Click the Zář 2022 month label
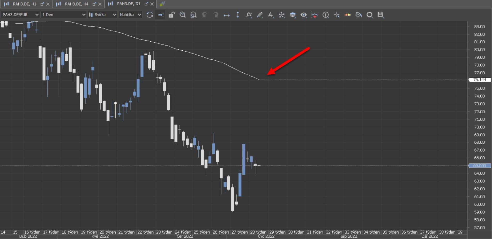Viewport: 492px width, 239px height. (430, 236)
